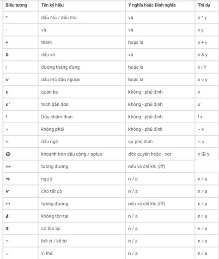Image resolution: width=219 pixels, height=259 pixels.
Task: Click the ↔ left-right arrow symbol
Action: pos(8,204)
